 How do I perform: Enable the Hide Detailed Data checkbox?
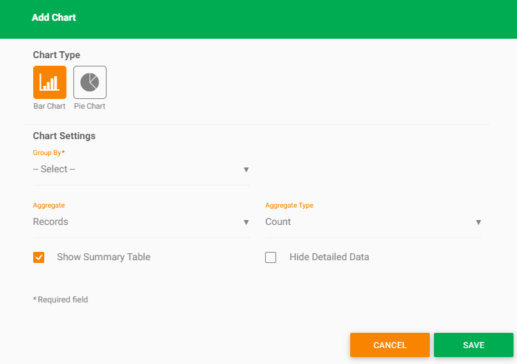click(x=271, y=257)
